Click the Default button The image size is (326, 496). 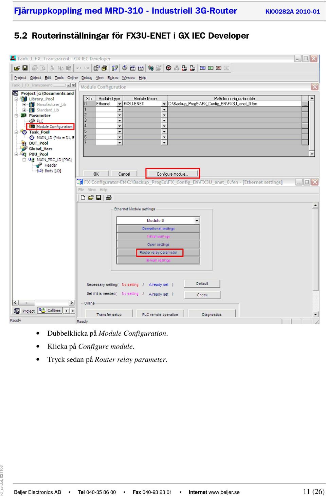[202, 283]
